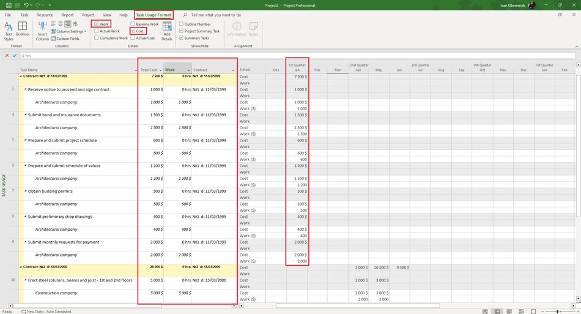Open the Task ribbon tab

(x=24, y=15)
